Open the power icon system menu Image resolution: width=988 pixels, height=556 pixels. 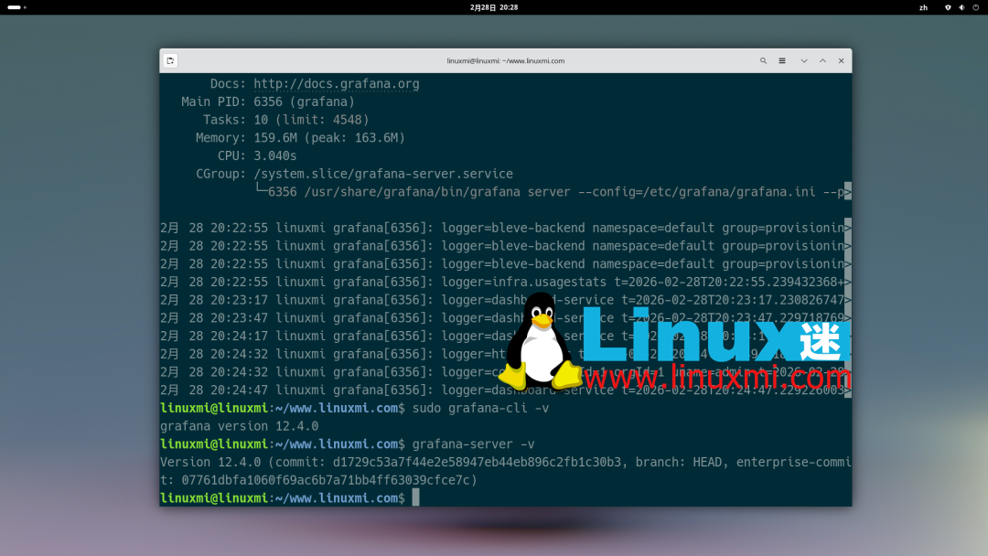975,7
